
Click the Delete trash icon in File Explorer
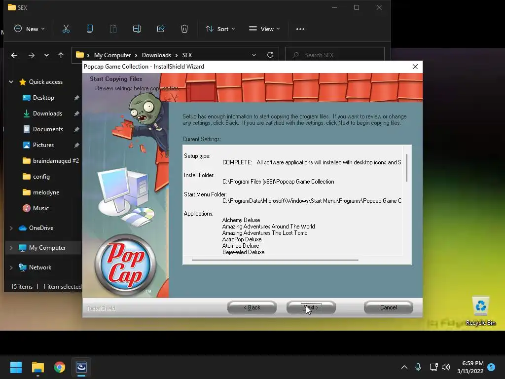point(184,29)
